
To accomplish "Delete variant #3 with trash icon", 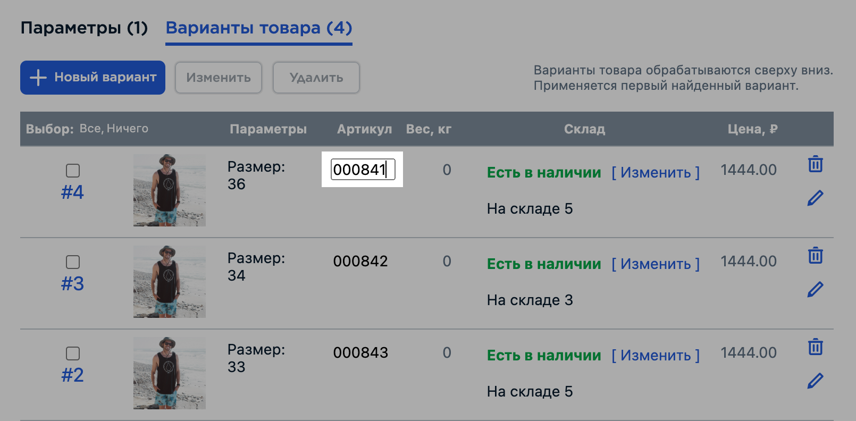I will [815, 255].
